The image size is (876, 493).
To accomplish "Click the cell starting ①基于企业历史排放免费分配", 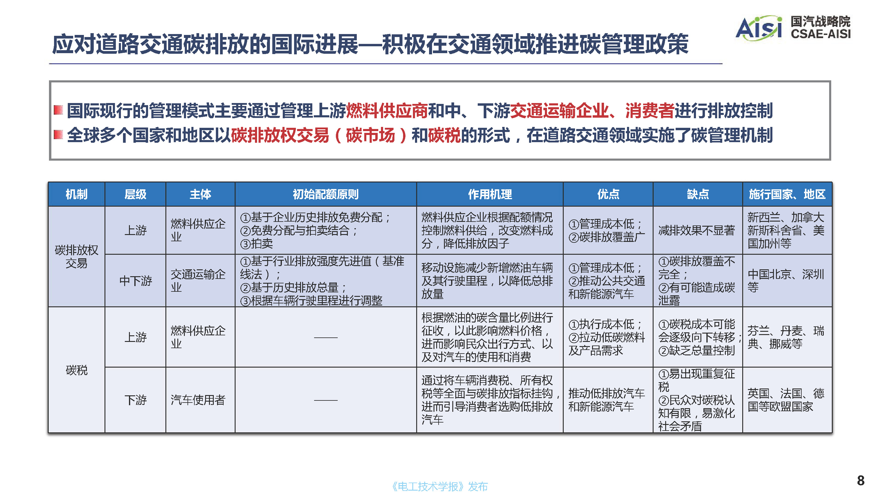I will tap(326, 230).
